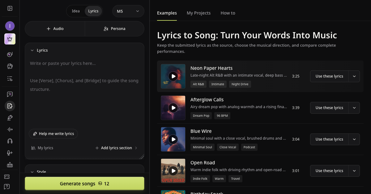The width and height of the screenshot is (371, 194).
Task: Click Help me write lyrics
Action: click(53, 134)
